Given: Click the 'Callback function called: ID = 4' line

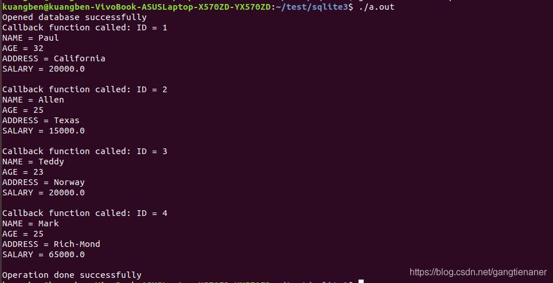Looking at the screenshot, I should pyautogui.click(x=85, y=213).
